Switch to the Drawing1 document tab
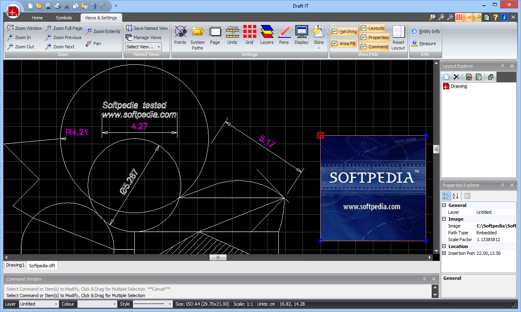521x312 pixels. click(15, 265)
